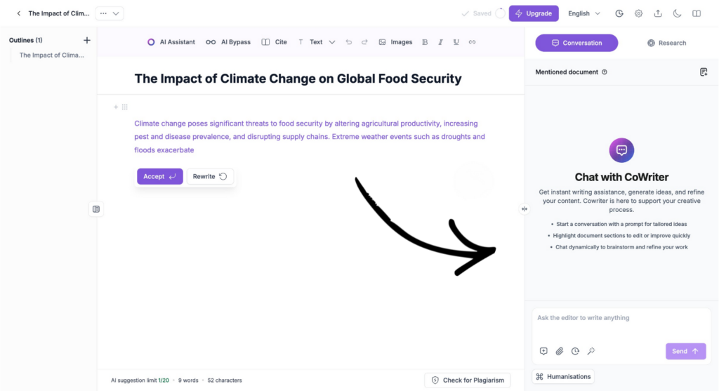Toggle dark mode with the moon icon
Screen dimensions: 719x391
[678, 13]
